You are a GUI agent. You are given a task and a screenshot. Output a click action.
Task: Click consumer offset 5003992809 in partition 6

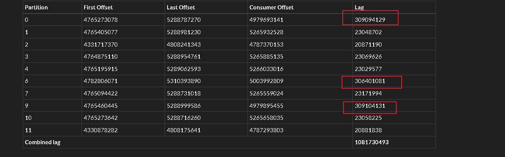266,81
